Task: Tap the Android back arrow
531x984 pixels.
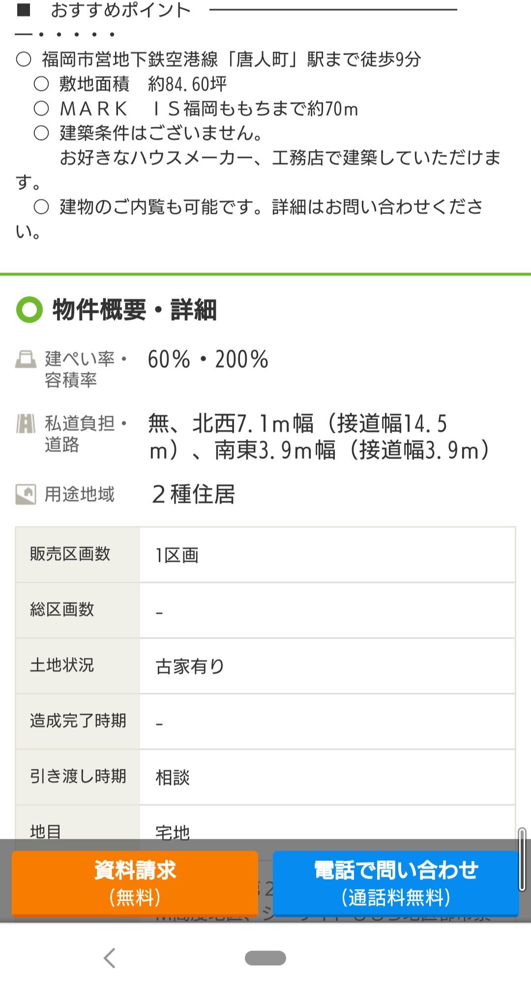Action: click(x=110, y=958)
